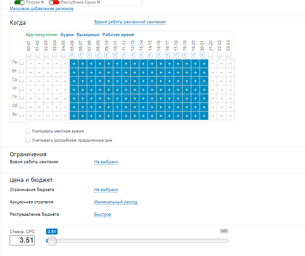Open Время работы рекламной кампании link
This screenshot has width=305, height=256.
click(x=130, y=22)
